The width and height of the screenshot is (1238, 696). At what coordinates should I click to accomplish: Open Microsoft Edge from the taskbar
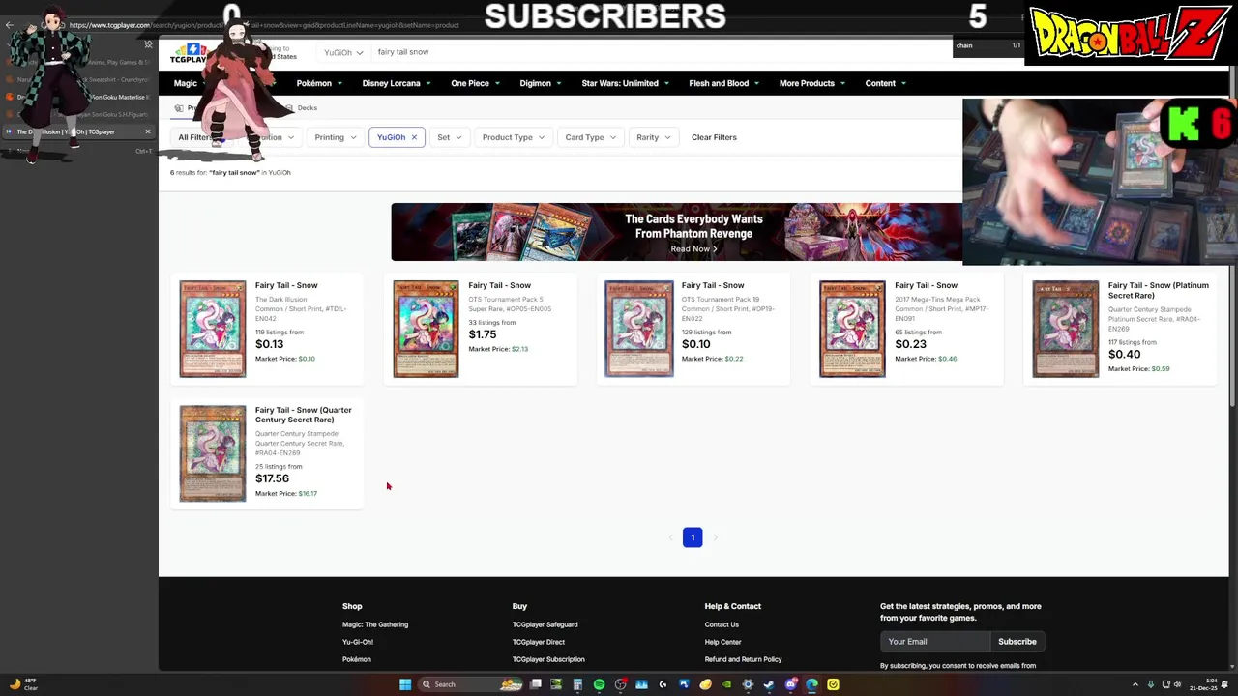click(x=811, y=684)
